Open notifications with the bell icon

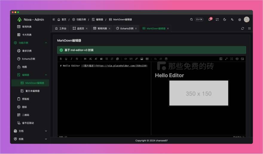pos(210,20)
